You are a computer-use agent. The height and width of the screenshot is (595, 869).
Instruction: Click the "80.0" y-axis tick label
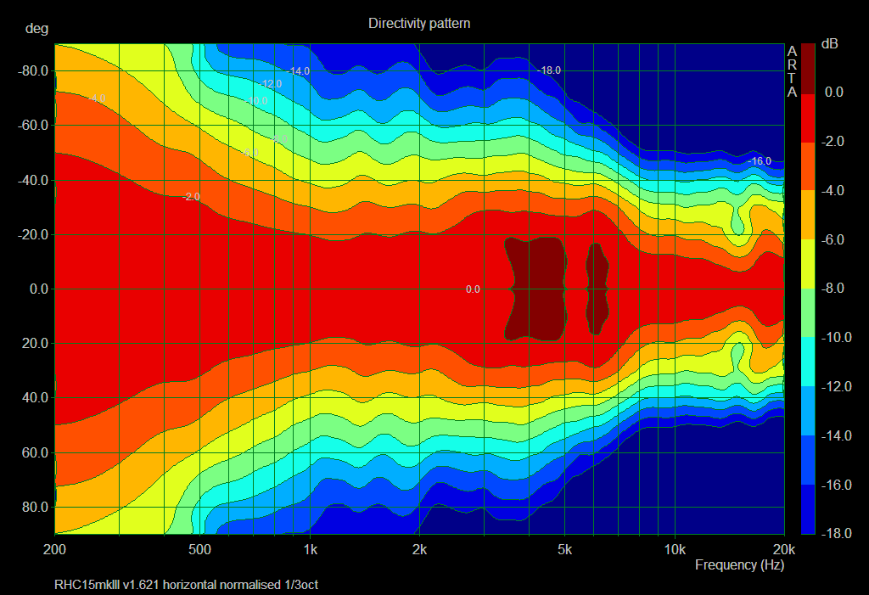[x=36, y=507]
